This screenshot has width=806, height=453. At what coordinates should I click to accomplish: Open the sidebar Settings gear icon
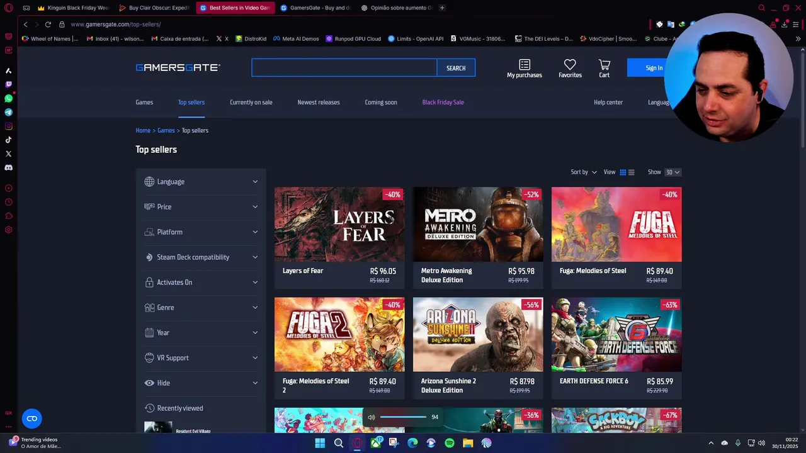pyautogui.click(x=8, y=230)
